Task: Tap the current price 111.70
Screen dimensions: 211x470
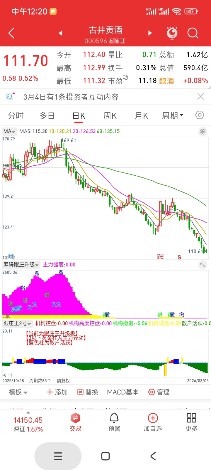Action: [25, 61]
